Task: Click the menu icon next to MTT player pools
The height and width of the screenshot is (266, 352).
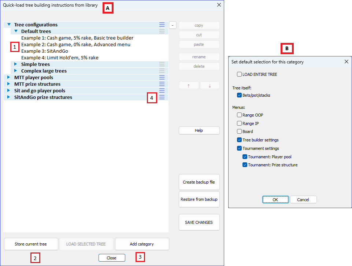Action: pos(162,77)
